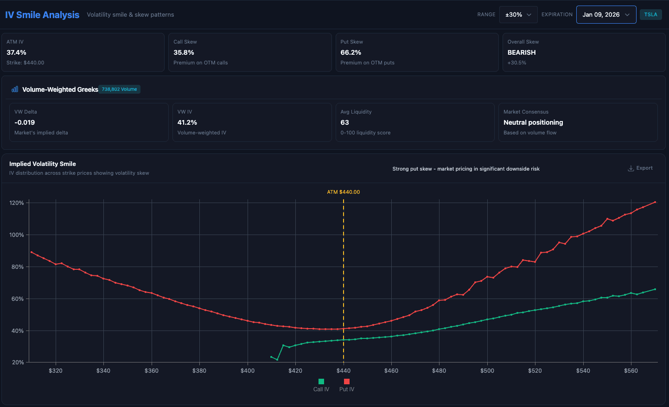This screenshot has width=669, height=407.
Task: Click the Export button
Action: pos(640,168)
